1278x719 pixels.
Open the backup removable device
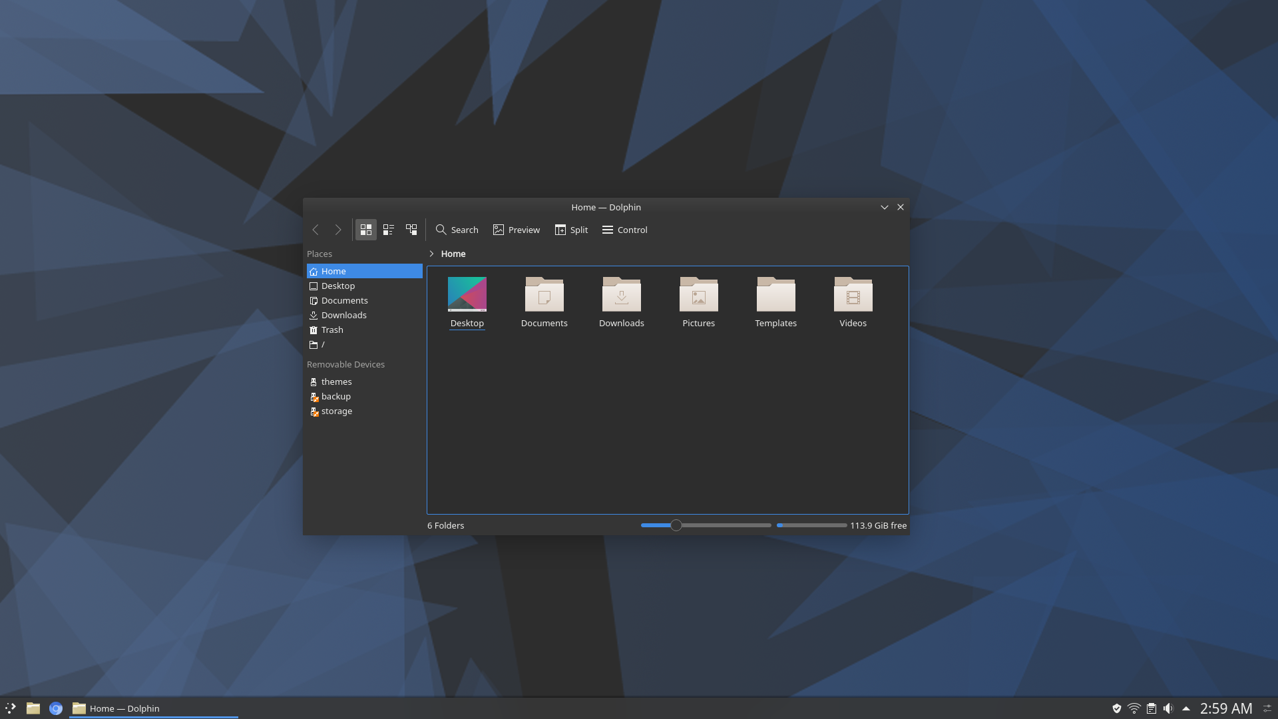(x=365, y=396)
